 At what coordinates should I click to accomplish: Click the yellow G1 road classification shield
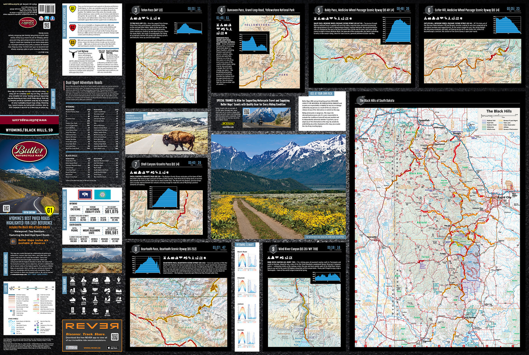73,9
